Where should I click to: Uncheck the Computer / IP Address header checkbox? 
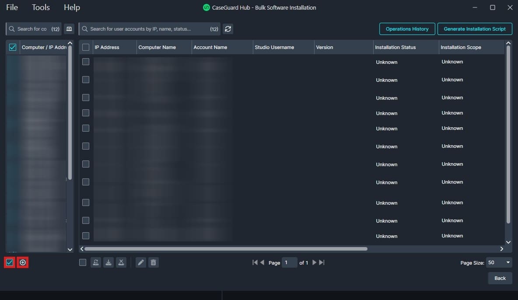click(13, 47)
